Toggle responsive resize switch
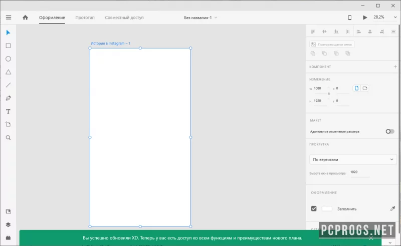Viewport: 401px width, 246px height. (390, 131)
